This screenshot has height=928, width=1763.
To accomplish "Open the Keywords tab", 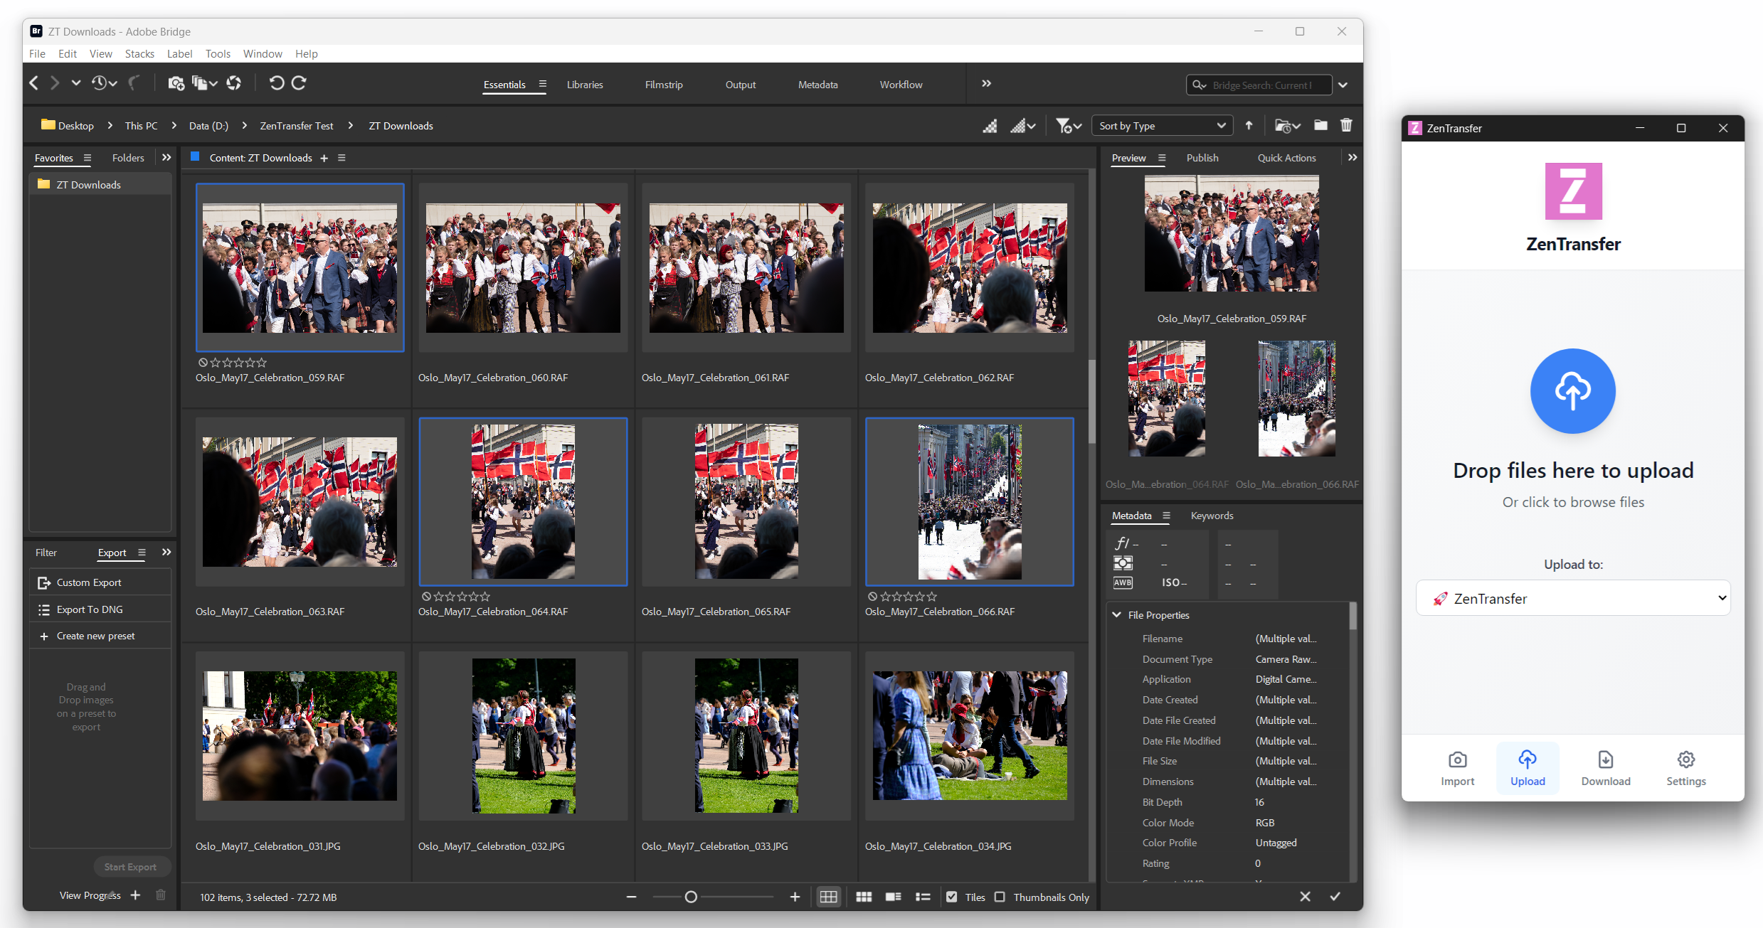I will [x=1212, y=516].
